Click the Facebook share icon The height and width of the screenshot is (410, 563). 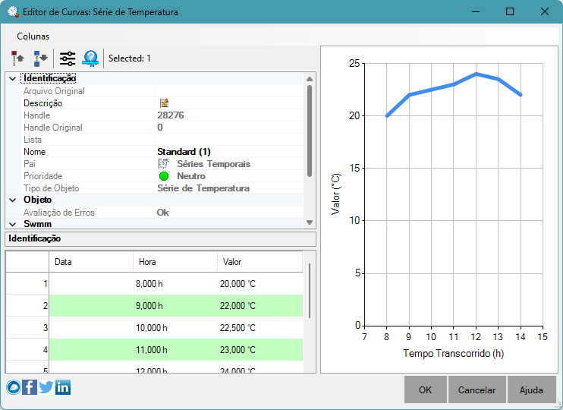(30, 387)
